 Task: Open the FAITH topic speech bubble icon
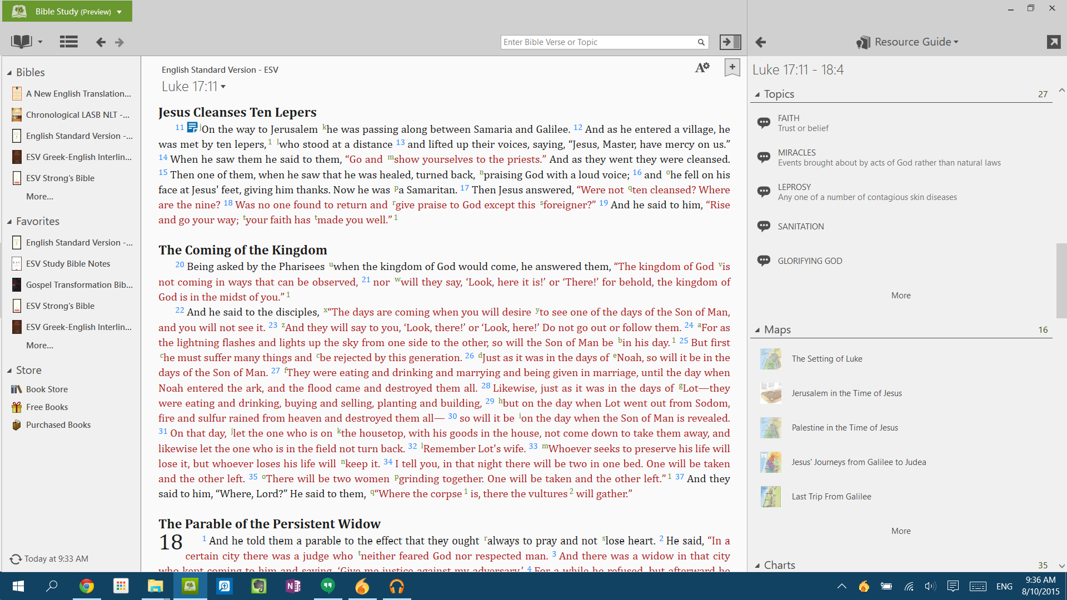(764, 123)
